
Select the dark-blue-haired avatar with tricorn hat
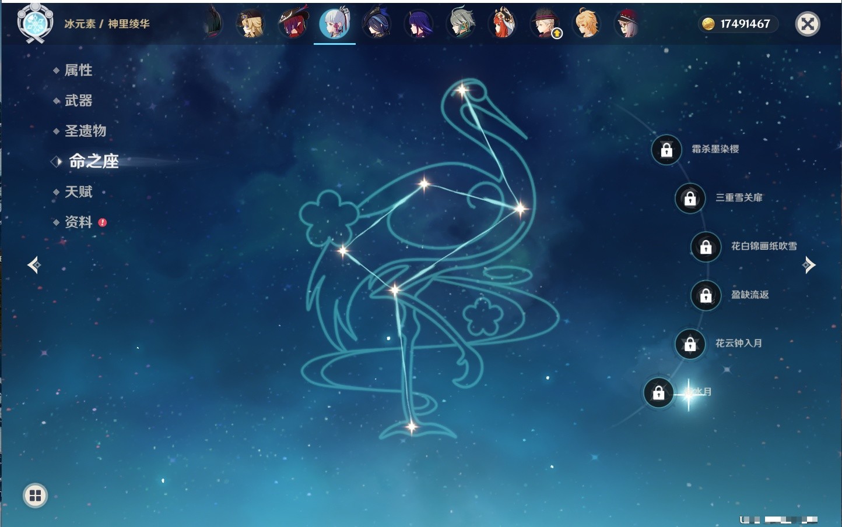point(377,24)
